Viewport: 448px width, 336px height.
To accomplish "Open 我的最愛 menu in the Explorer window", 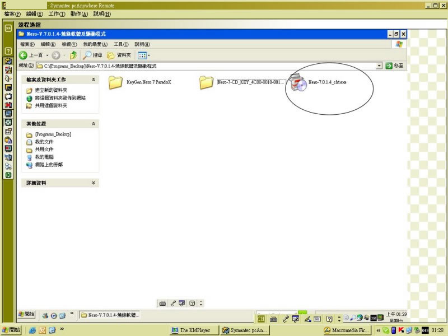I will click(95, 44).
